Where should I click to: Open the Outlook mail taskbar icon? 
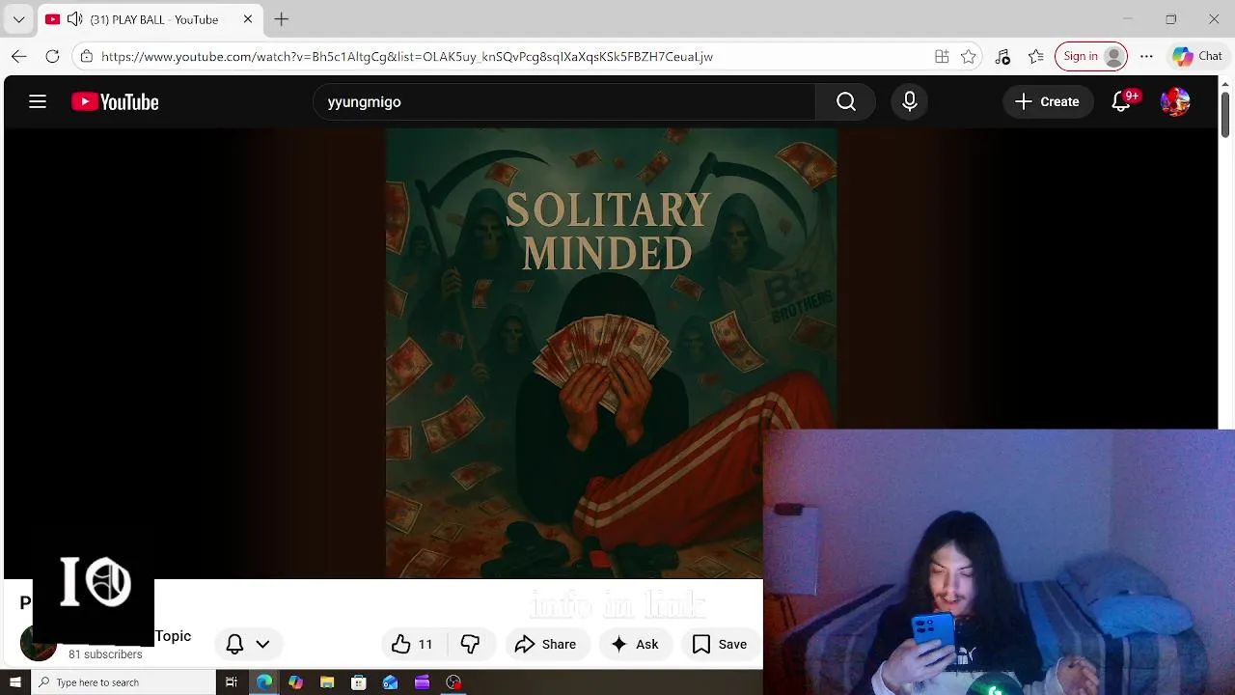[391, 682]
